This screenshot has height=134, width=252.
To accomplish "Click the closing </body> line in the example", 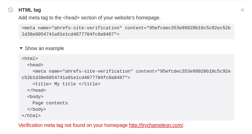I will pyautogui.click(x=37, y=109).
